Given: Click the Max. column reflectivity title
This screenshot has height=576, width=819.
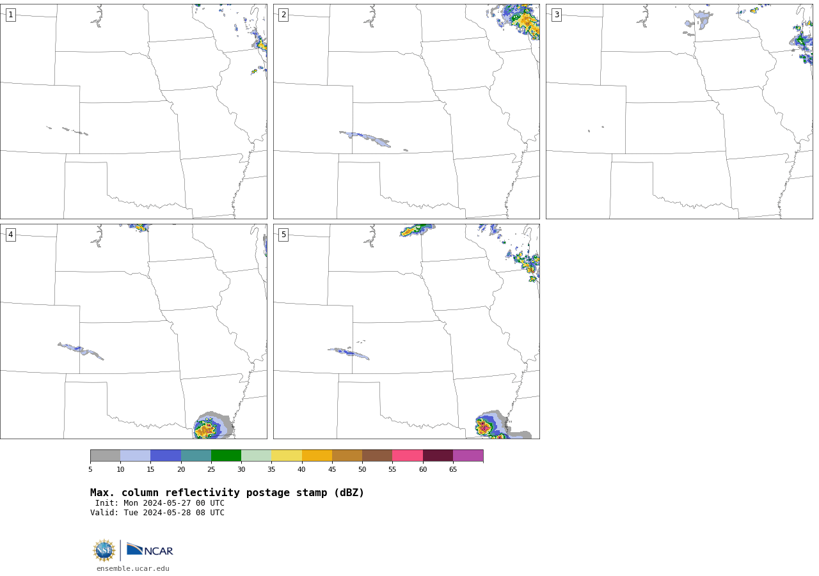Looking at the screenshot, I should [x=227, y=493].
